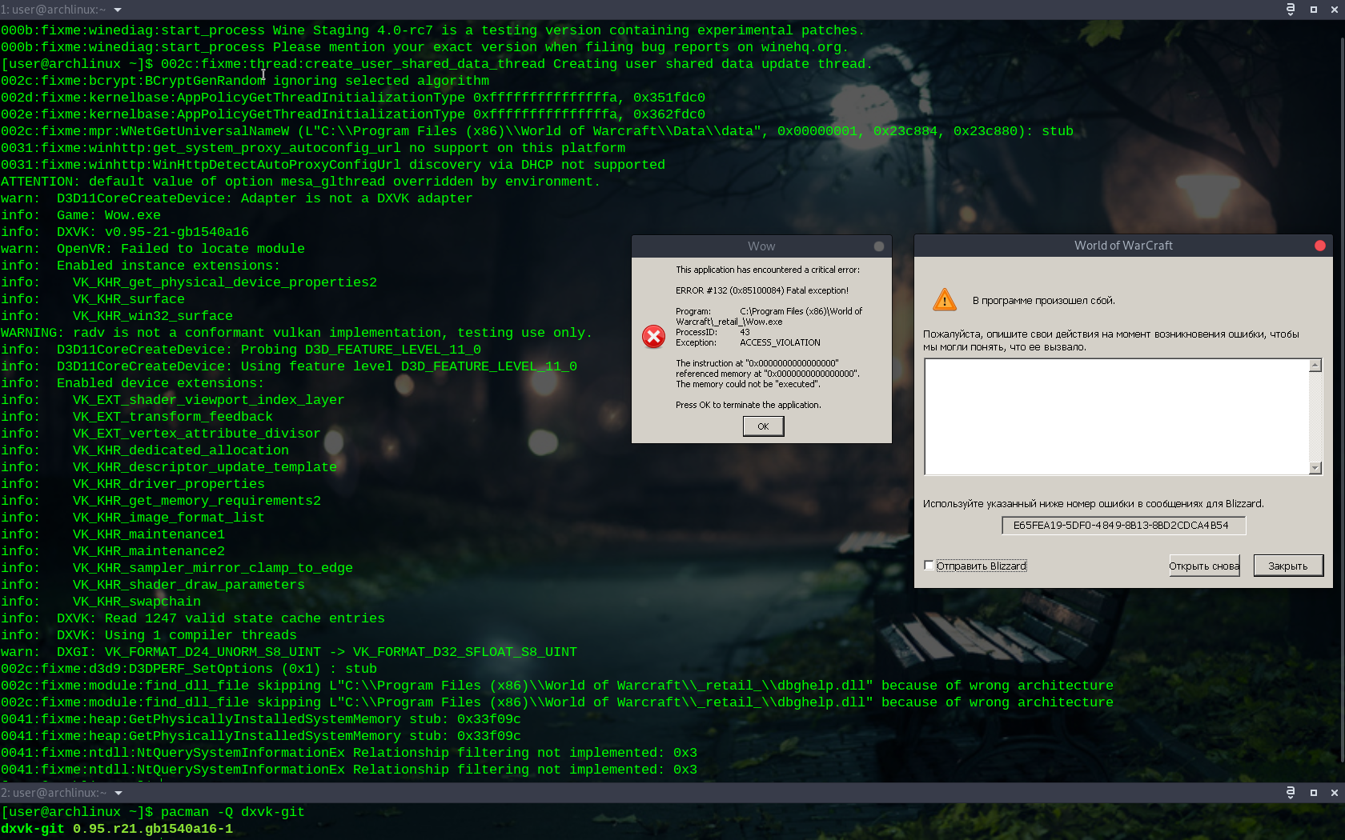Click the 'Game: Wow.exe' log line
Screen dimensions: 1345x840
(x=81, y=215)
